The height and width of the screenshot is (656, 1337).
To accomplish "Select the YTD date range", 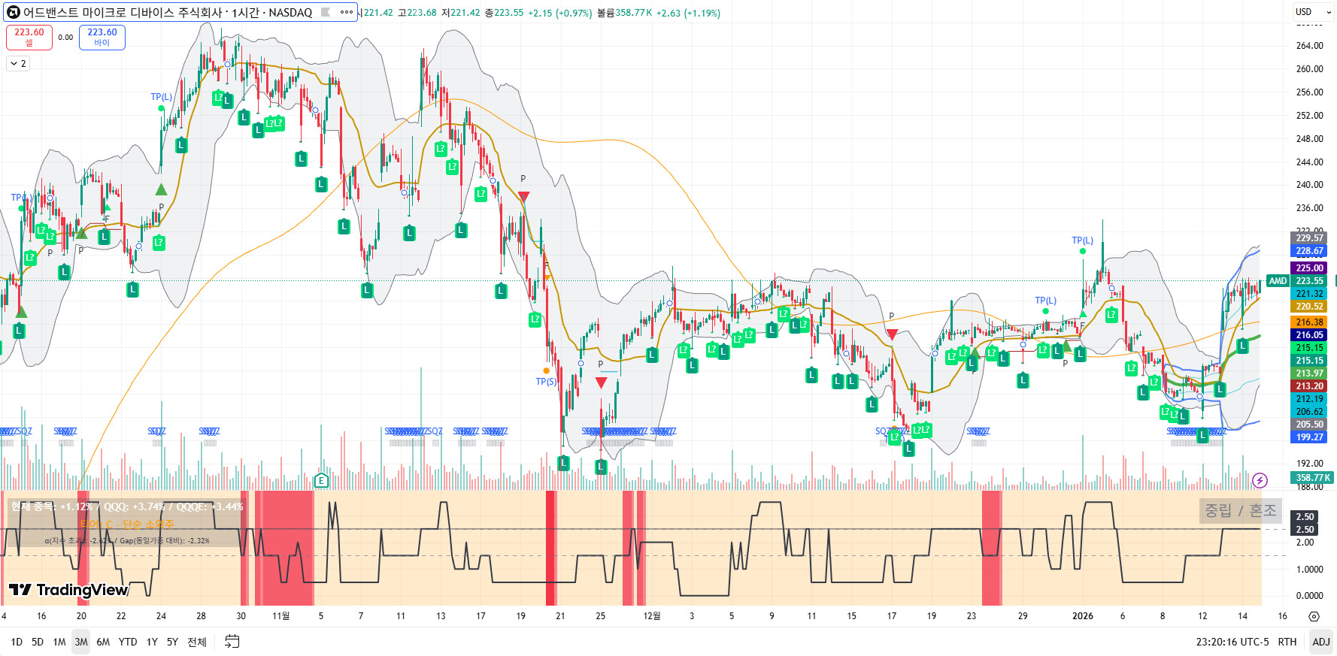I will [128, 642].
